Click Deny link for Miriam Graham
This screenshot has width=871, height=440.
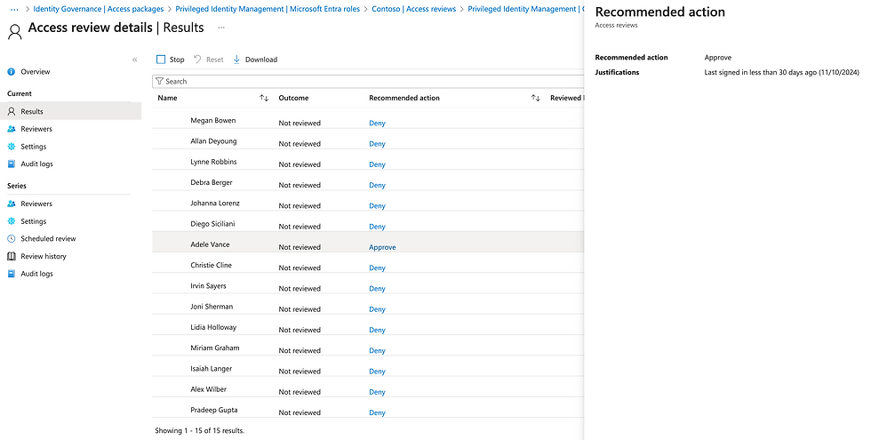point(377,350)
